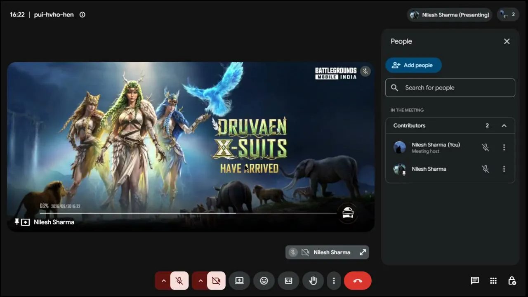Start presenting with the share screen icon
Screen dimensions: 528x297
pos(239,281)
